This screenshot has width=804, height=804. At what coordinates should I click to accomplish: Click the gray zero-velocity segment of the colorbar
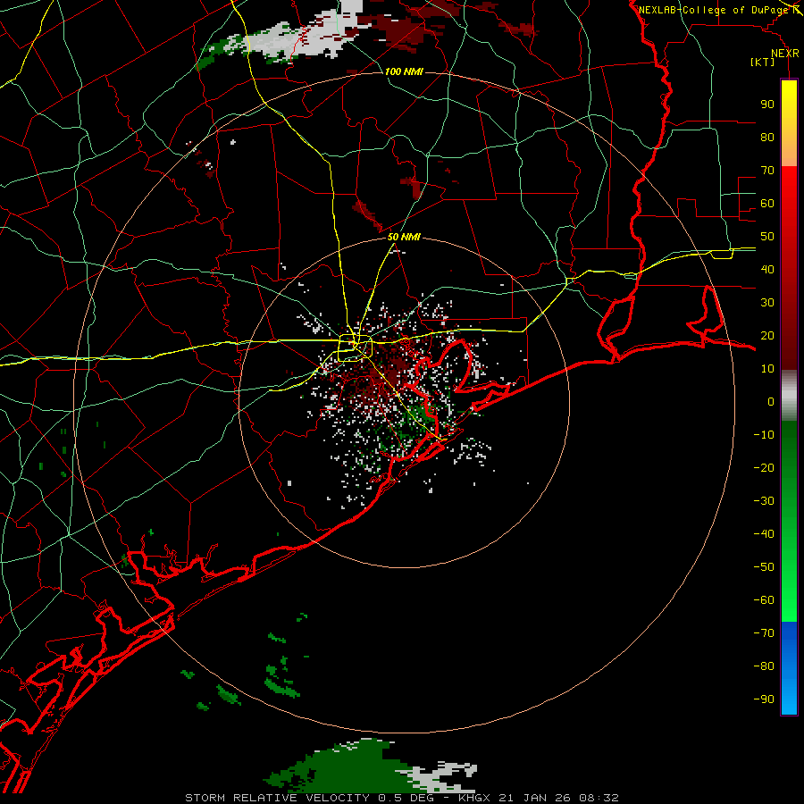point(789,396)
